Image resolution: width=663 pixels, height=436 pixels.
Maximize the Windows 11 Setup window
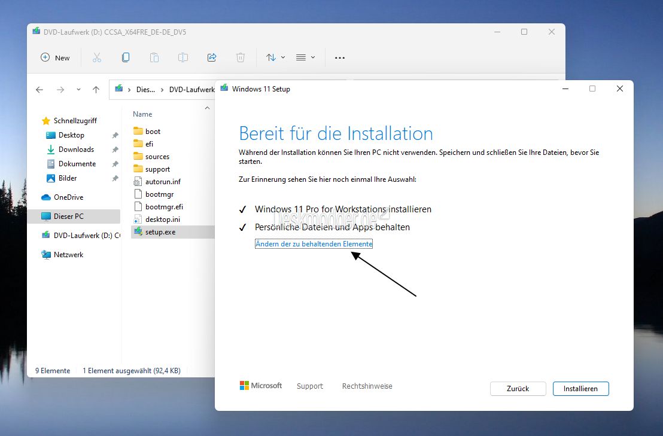click(x=592, y=89)
